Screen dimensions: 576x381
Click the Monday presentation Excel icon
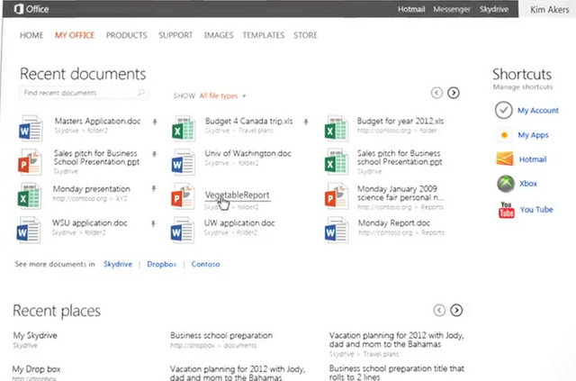coord(30,196)
